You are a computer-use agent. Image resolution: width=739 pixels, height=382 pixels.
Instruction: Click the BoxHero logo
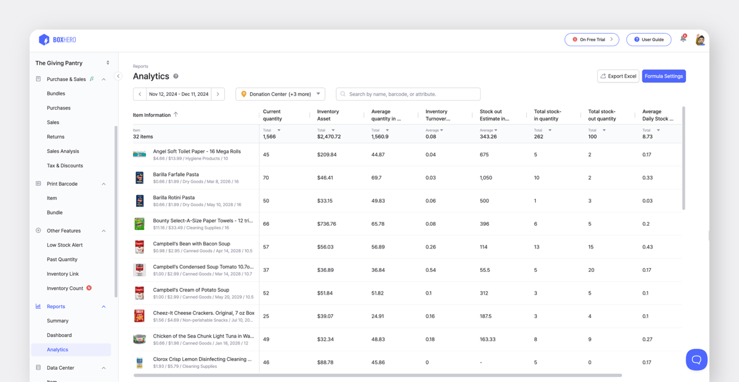(x=58, y=39)
